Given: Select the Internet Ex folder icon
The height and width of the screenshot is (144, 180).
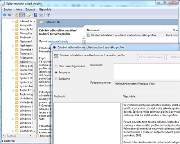Looking at the screenshot, I should click(x=17, y=21).
